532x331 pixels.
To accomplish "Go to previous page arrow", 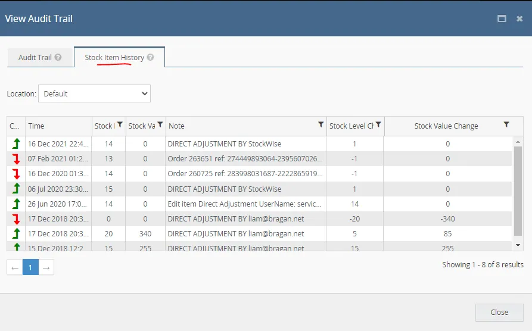I will click(x=14, y=267).
